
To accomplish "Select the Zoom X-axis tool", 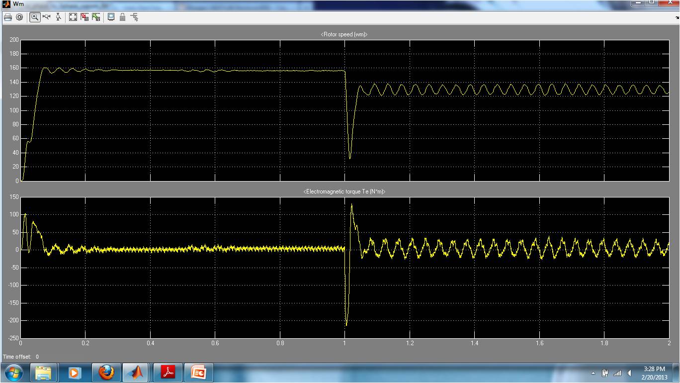I will point(46,16).
